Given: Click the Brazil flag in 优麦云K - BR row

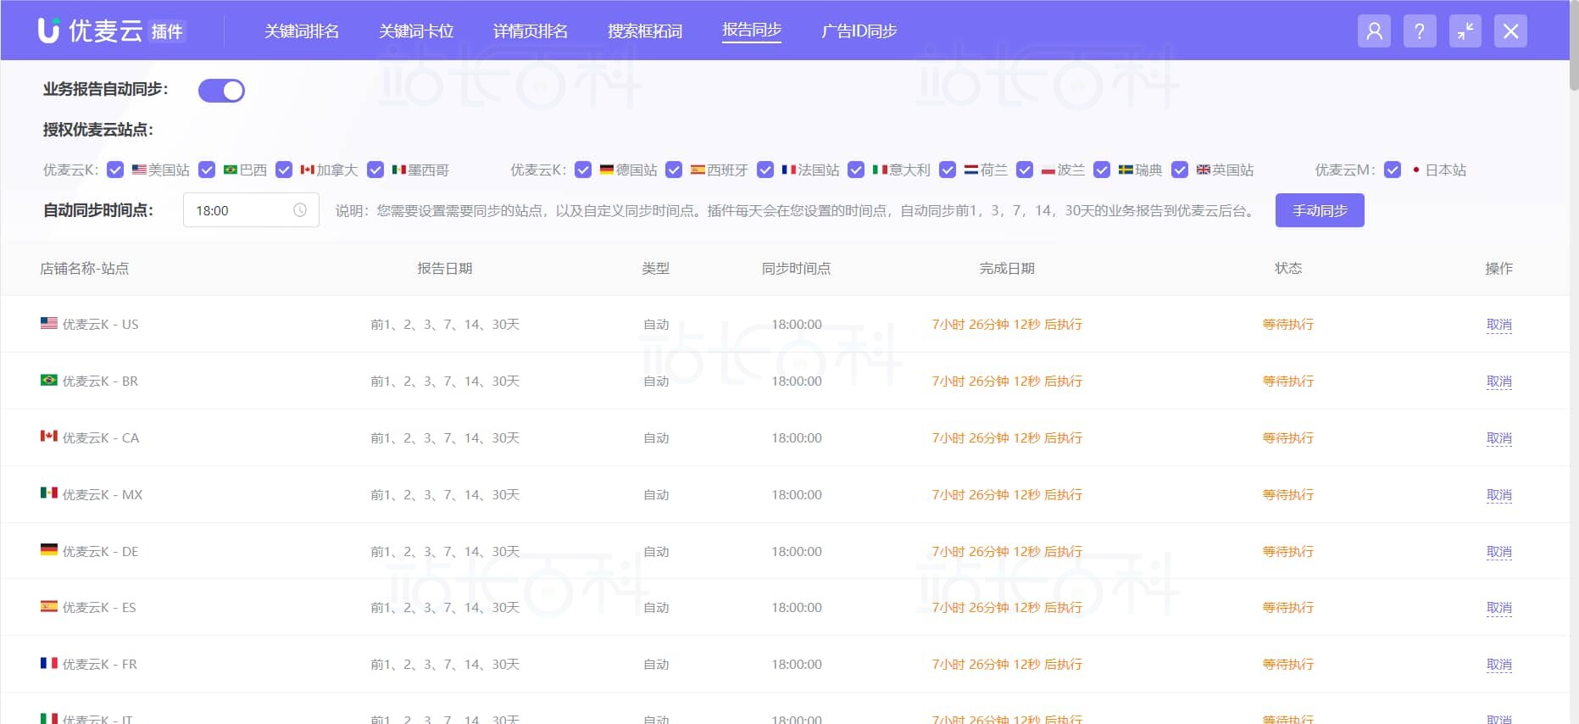Looking at the screenshot, I should click(49, 380).
